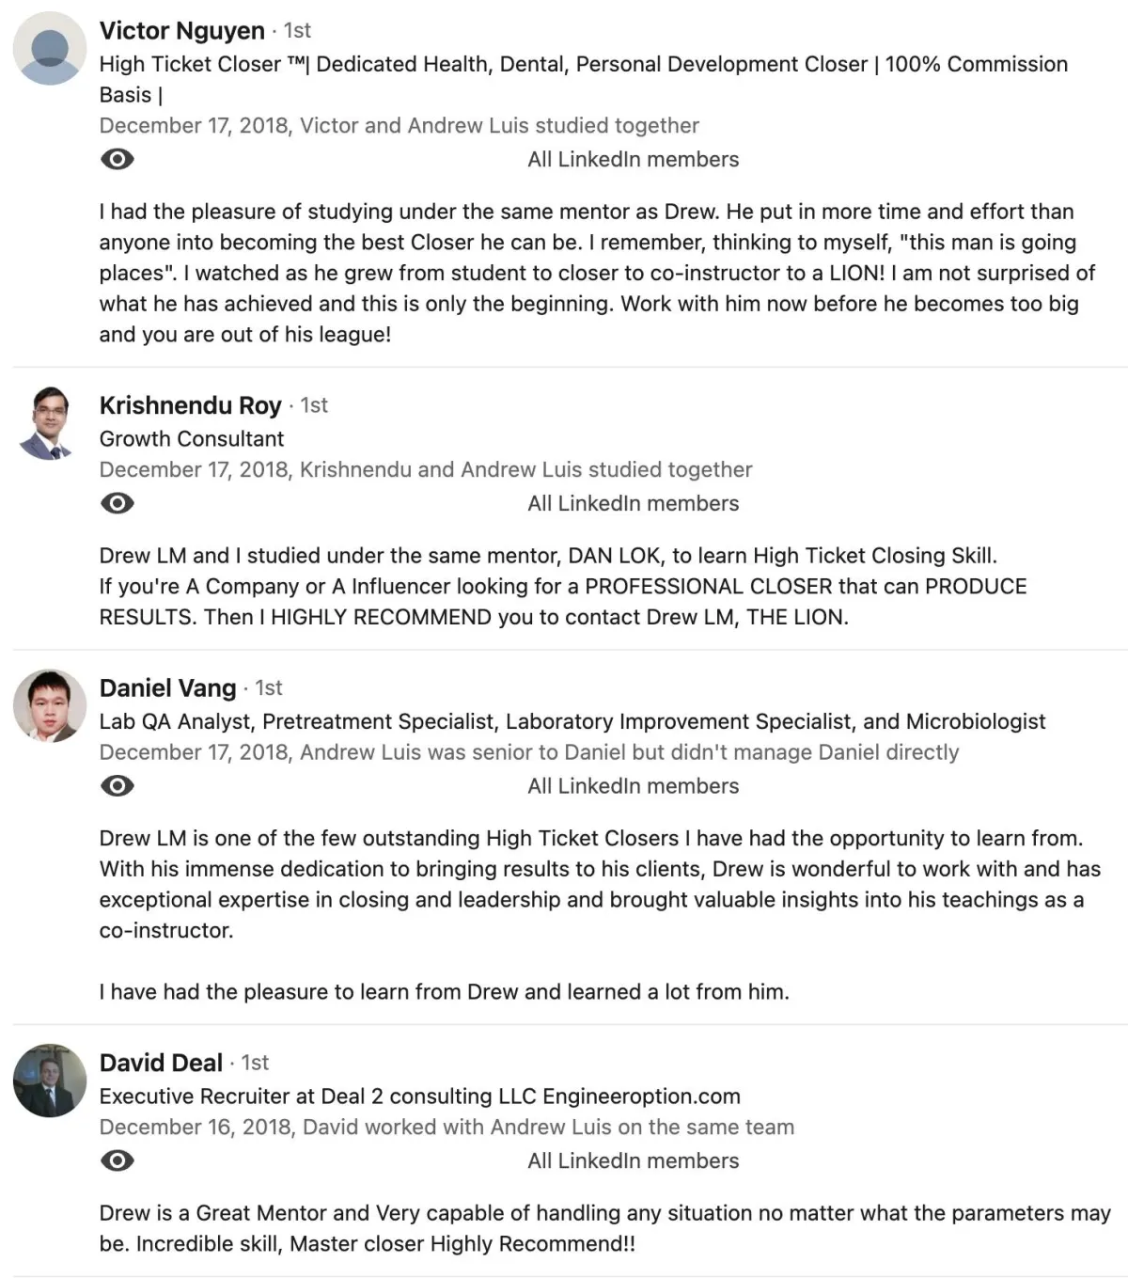
Task: Open the Daniel Vang name link
Action: click(168, 688)
